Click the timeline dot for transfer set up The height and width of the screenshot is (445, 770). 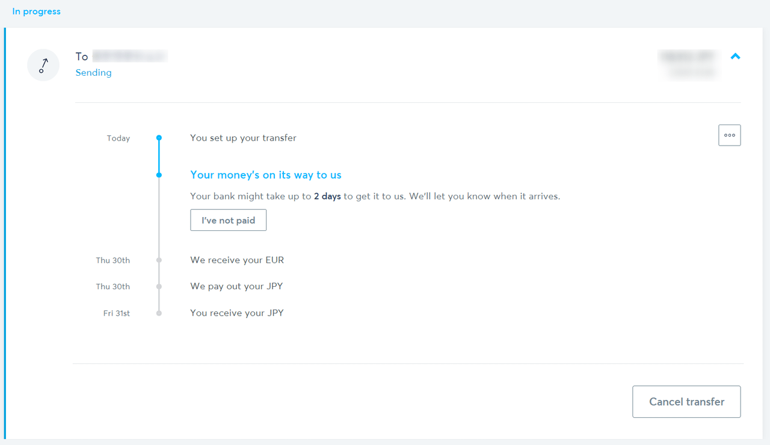coord(159,138)
